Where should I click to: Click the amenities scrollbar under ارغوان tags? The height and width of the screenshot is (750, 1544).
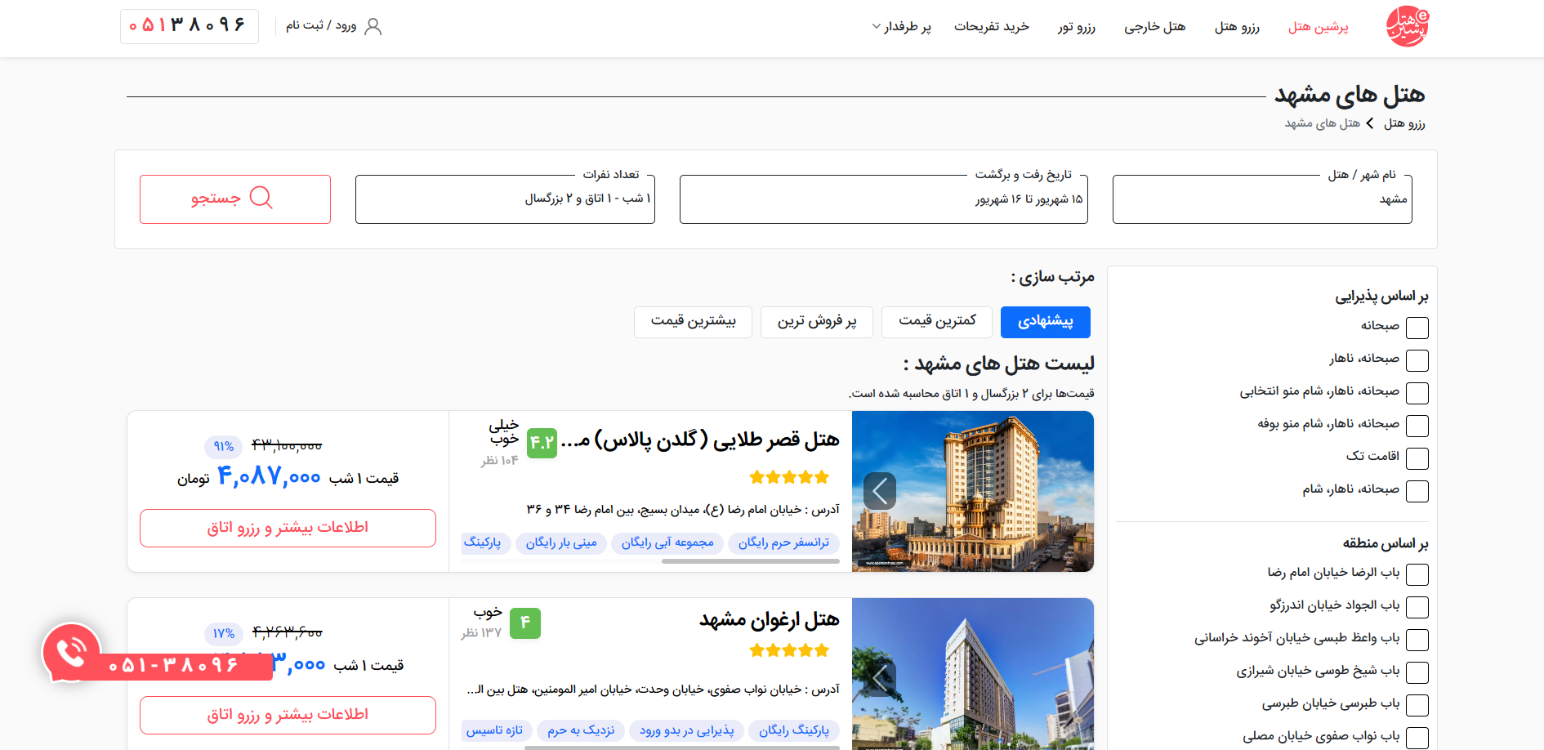coord(681,748)
